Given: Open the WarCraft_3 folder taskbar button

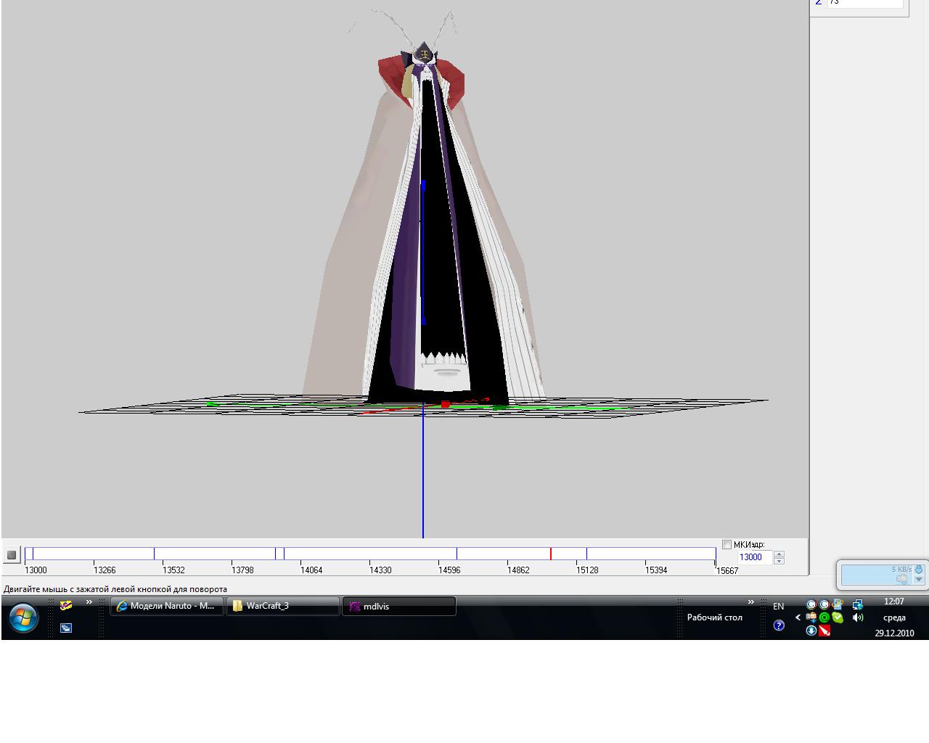Looking at the screenshot, I should (x=282, y=606).
